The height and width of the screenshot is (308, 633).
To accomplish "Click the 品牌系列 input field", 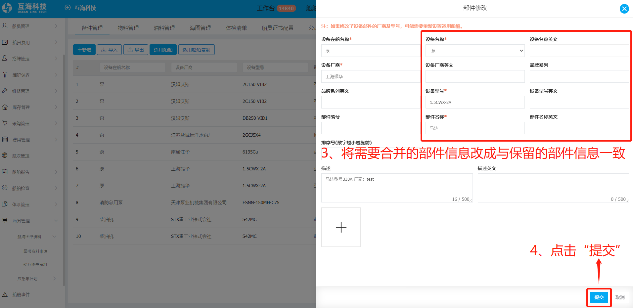I will tap(579, 76).
